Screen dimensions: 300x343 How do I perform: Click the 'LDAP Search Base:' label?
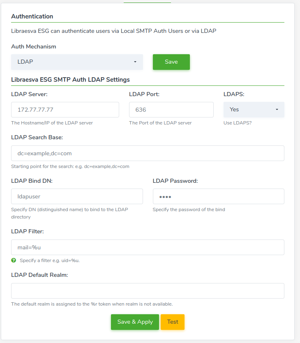pos(37,137)
